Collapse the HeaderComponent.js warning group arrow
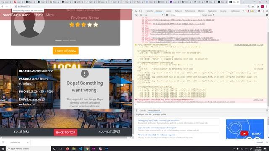This screenshot has width=269, height=151. click(x=138, y=45)
